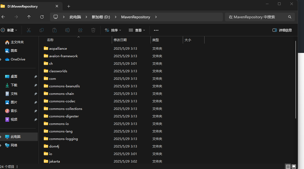Expand chevron after MavenRepository in breadcrumb
Viewport: 304px width, 169px height.
[x=156, y=17]
